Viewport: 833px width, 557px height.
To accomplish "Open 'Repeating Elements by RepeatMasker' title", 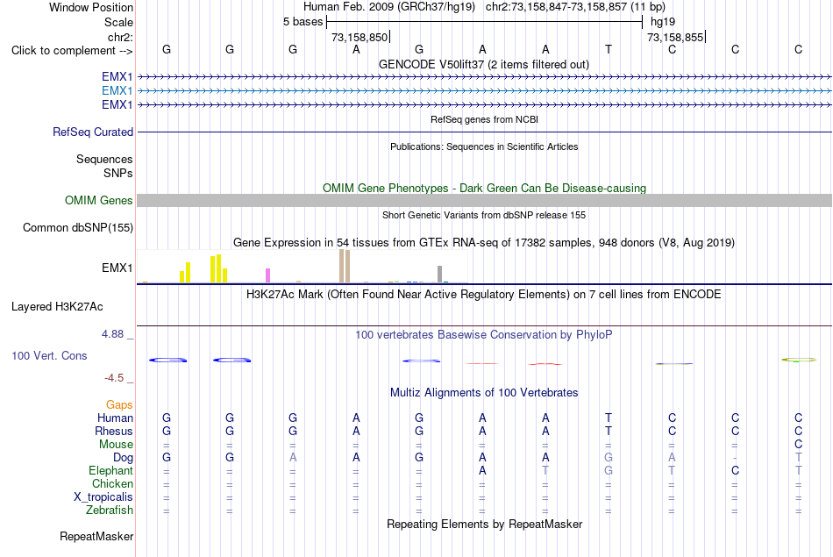I will (484, 524).
